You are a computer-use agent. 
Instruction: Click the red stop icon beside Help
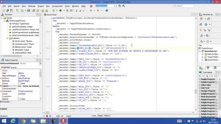click(91, 6)
